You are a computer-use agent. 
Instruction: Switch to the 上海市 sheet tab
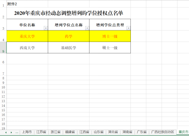click(27, 132)
